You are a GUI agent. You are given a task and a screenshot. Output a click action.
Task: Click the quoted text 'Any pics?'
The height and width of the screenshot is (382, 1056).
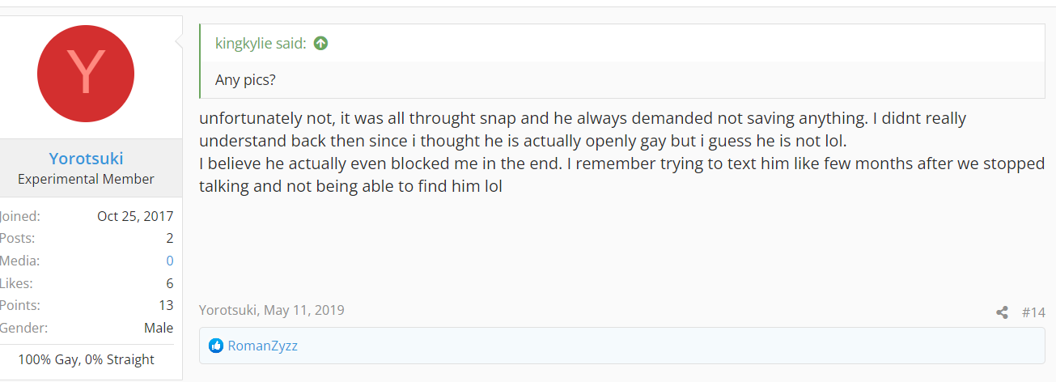tap(246, 80)
